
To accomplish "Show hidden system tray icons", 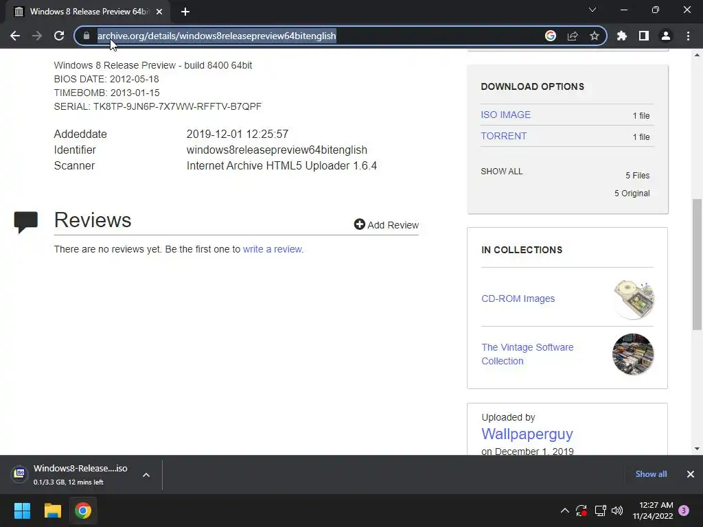I will (565, 511).
